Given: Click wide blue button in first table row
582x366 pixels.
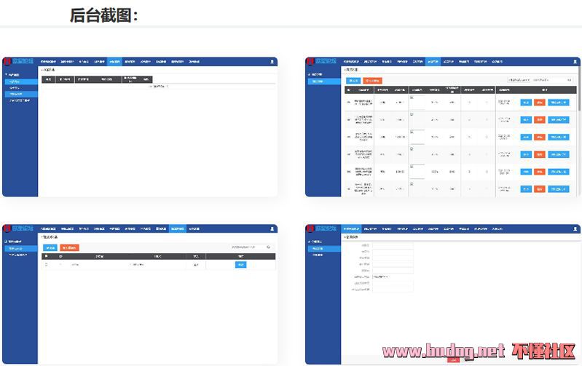Looking at the screenshot, I should coord(559,103).
